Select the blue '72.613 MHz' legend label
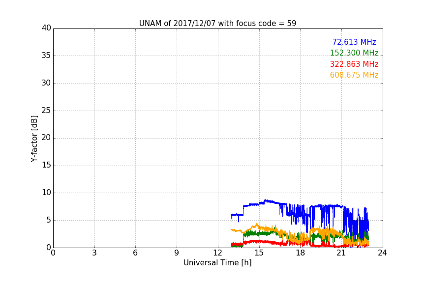 (x=354, y=42)
